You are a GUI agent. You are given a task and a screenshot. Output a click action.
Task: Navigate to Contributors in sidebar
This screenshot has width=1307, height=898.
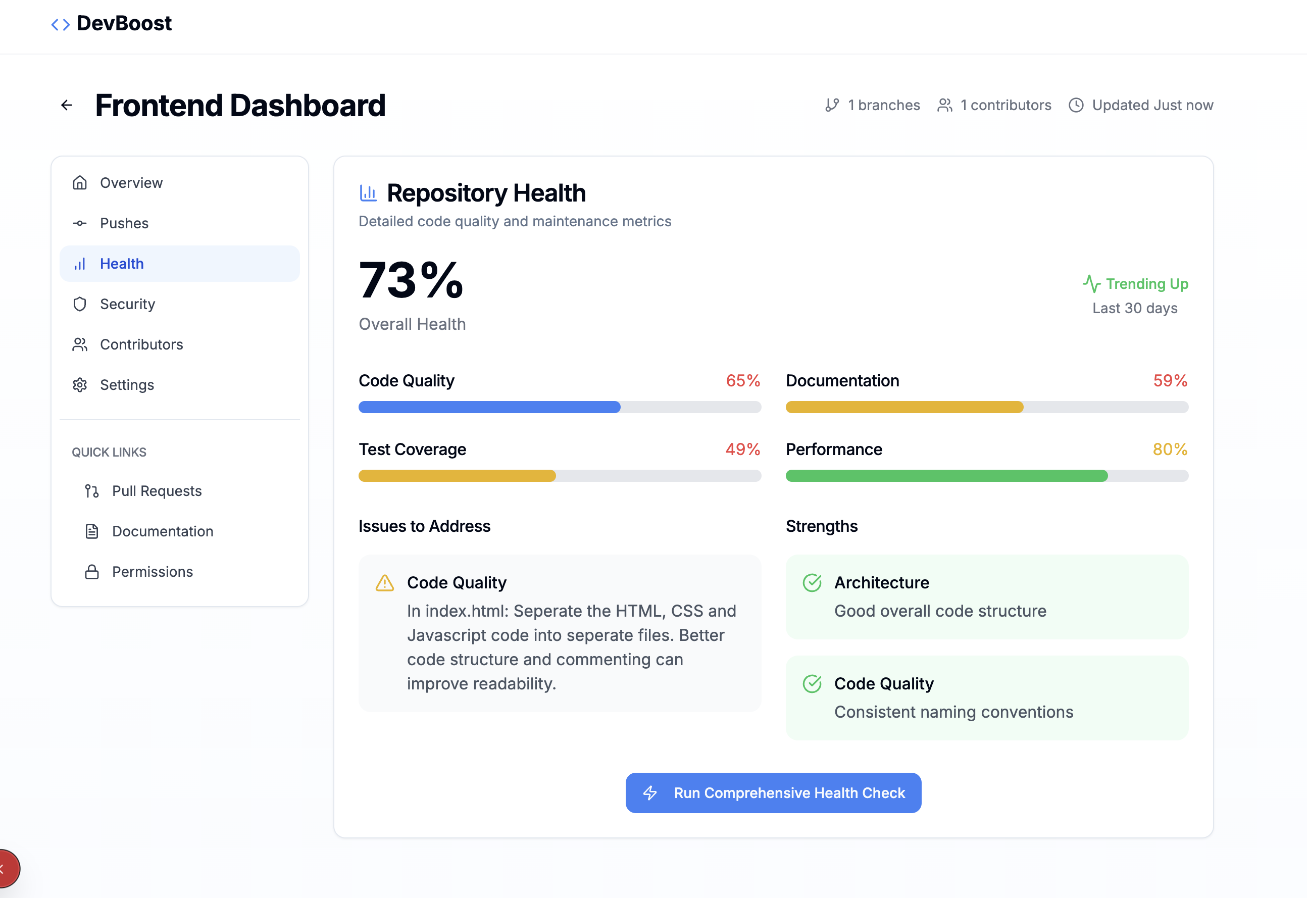click(141, 344)
